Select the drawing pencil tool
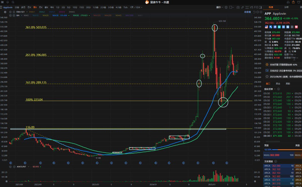This screenshot has width=302, height=187. pyautogui.click(x=242, y=7)
